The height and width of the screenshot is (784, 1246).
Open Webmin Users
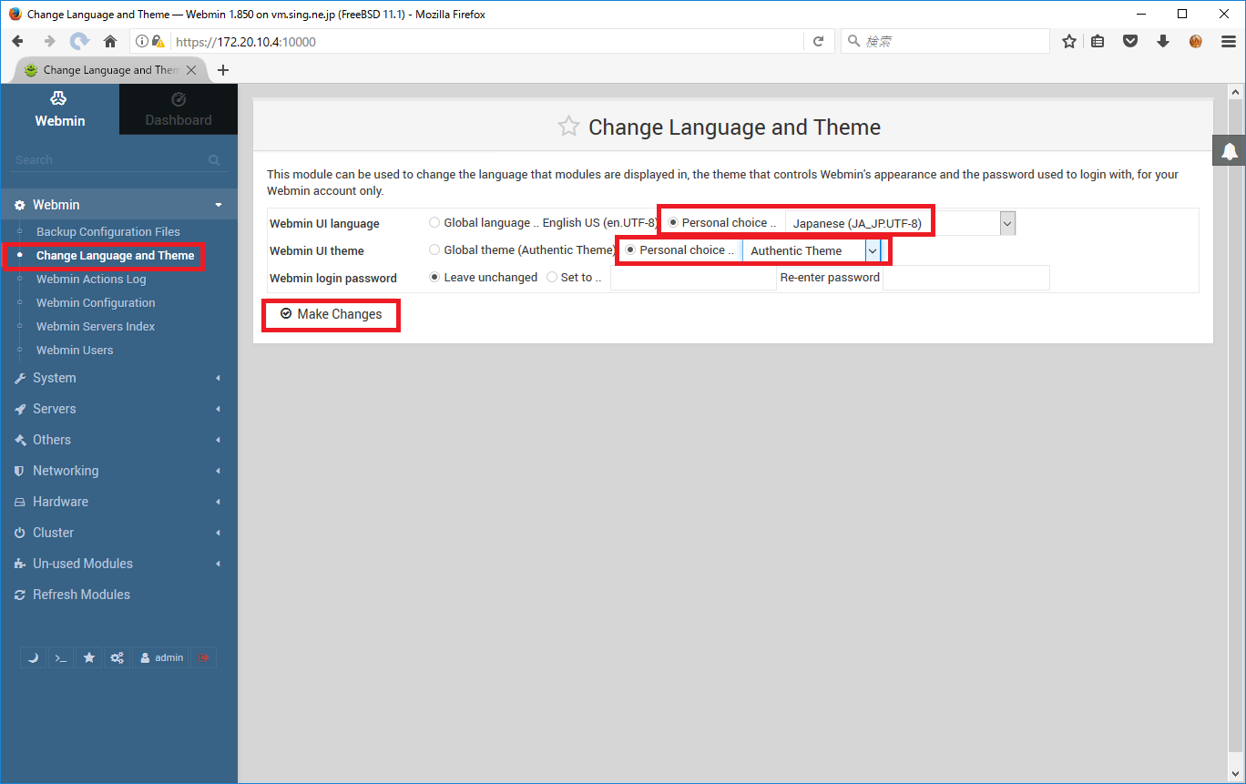point(75,351)
